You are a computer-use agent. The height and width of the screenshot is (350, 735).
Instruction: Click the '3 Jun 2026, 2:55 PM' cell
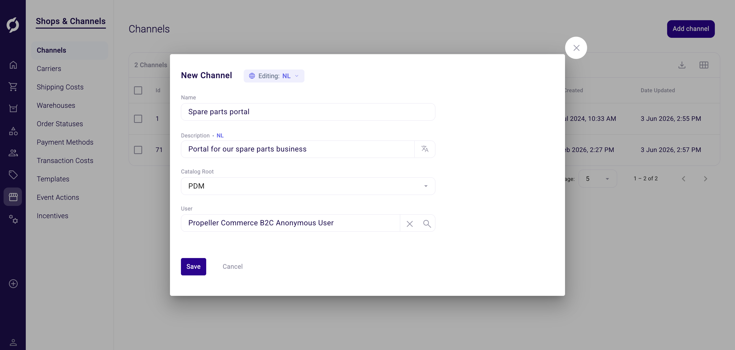(671, 119)
